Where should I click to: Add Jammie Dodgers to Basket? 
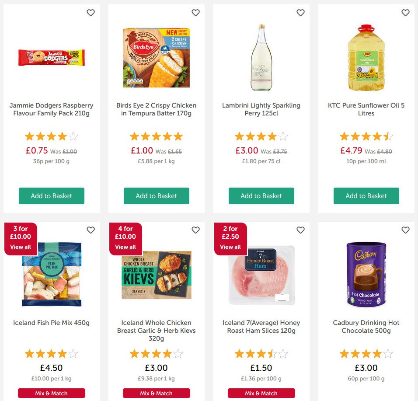(x=51, y=196)
